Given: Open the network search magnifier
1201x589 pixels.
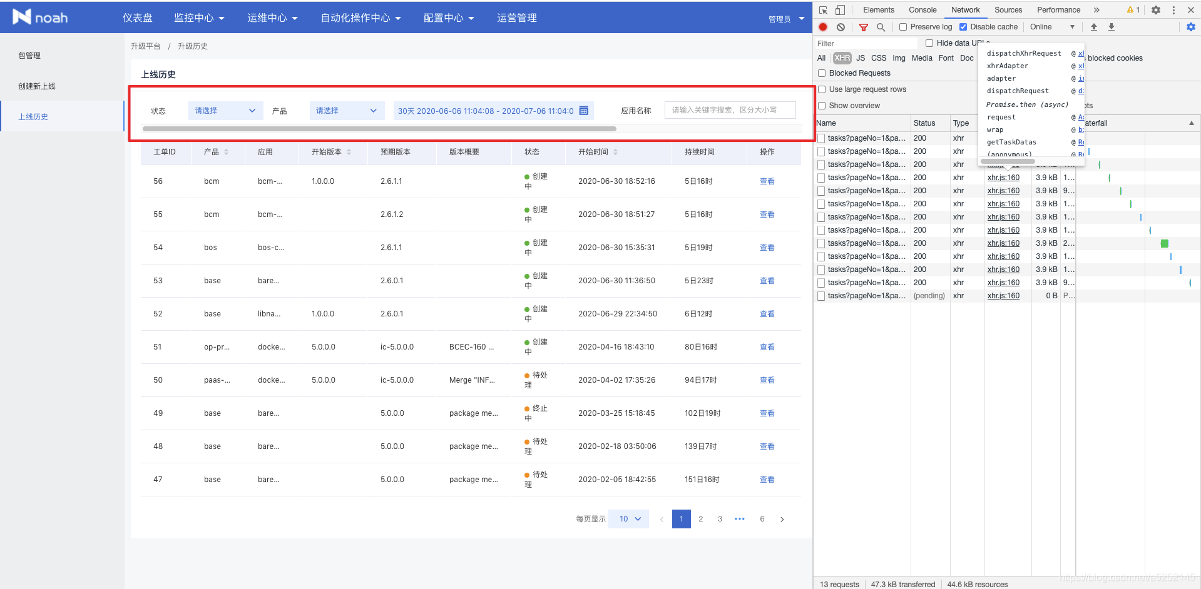Looking at the screenshot, I should (881, 27).
